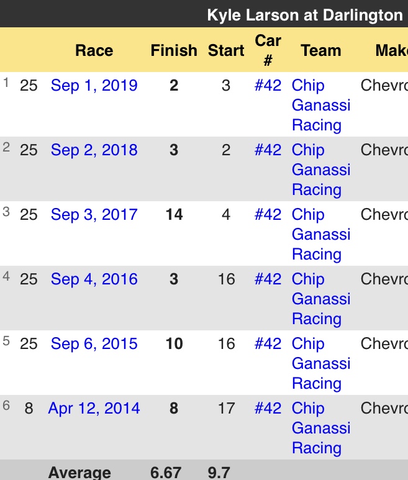Open Chip Ganassi Racing link for 2019 race
The image size is (408, 480).
(320, 105)
